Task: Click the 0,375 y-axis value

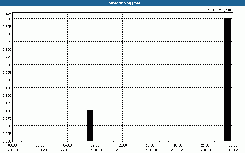Action: [x=7, y=27]
